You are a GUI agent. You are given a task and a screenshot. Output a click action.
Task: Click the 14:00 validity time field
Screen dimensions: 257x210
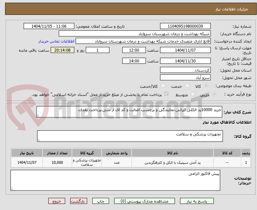click(x=134, y=61)
